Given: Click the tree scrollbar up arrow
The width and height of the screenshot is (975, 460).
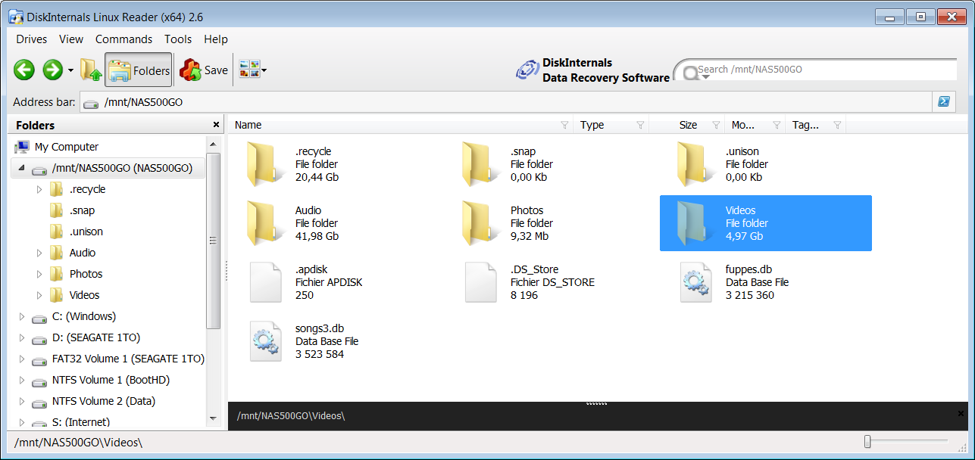Looking at the screenshot, I should pos(214,143).
